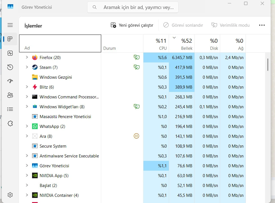Open the three-dots more options menu
Screen dimensions: 275x203
[262, 25]
